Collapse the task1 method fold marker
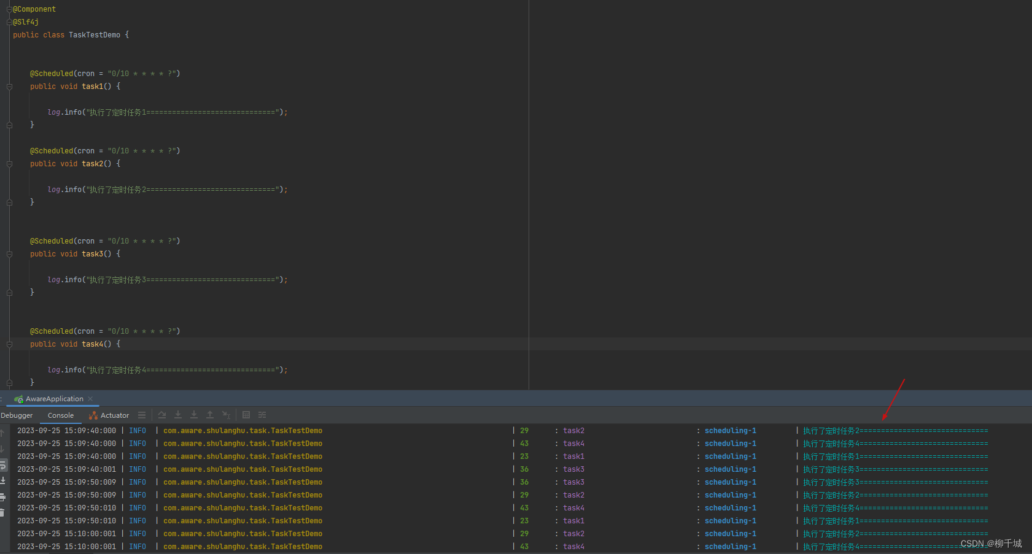The image size is (1032, 554). click(x=9, y=87)
